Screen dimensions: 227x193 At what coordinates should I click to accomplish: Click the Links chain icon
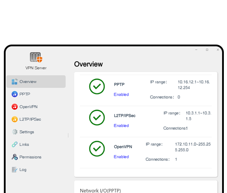[14, 145]
